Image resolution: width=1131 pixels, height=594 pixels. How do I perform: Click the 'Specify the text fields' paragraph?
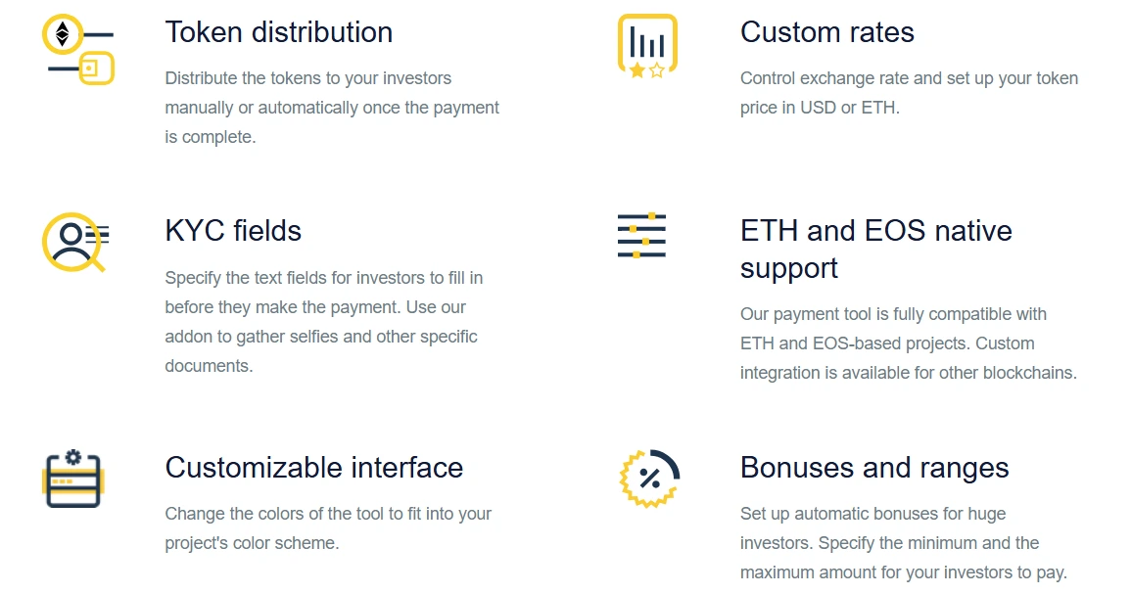coord(324,322)
